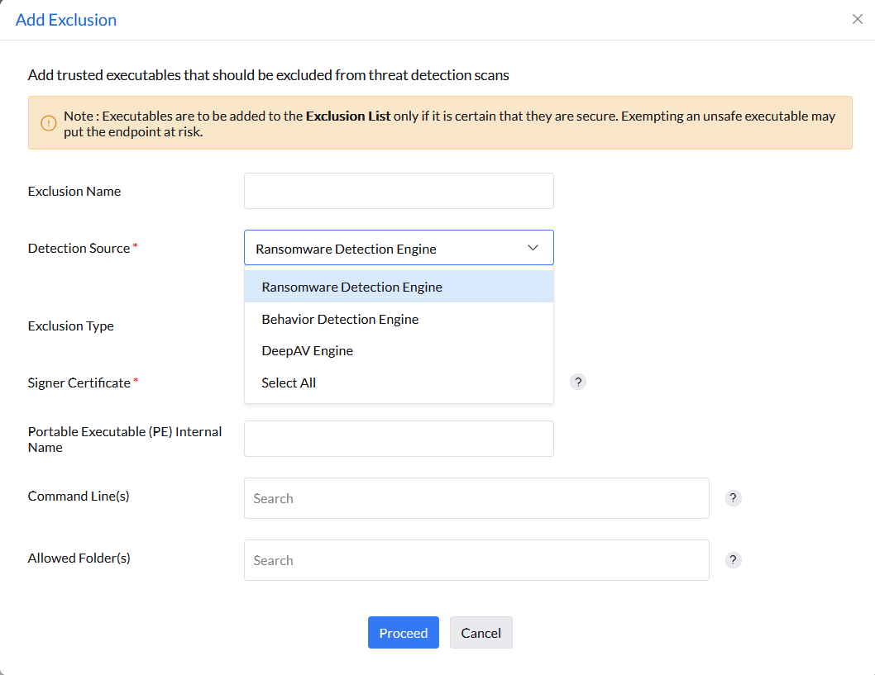Open the Detection Source dropdown chevron
875x675 pixels.
click(x=533, y=247)
